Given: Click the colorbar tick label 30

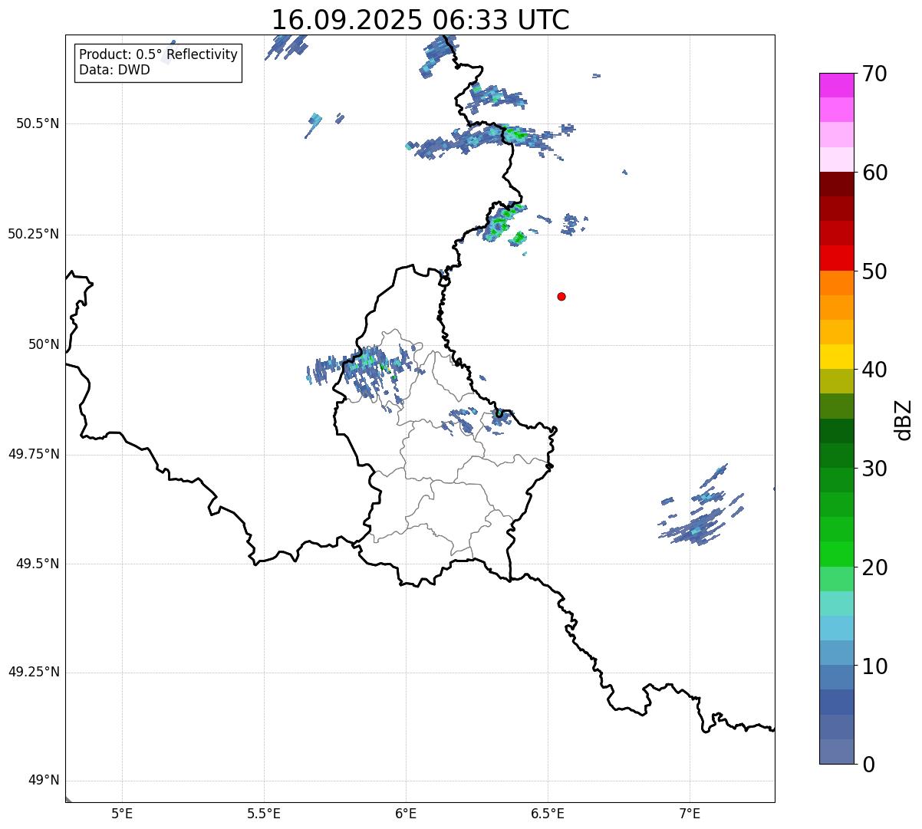Looking at the screenshot, I should coord(874,469).
